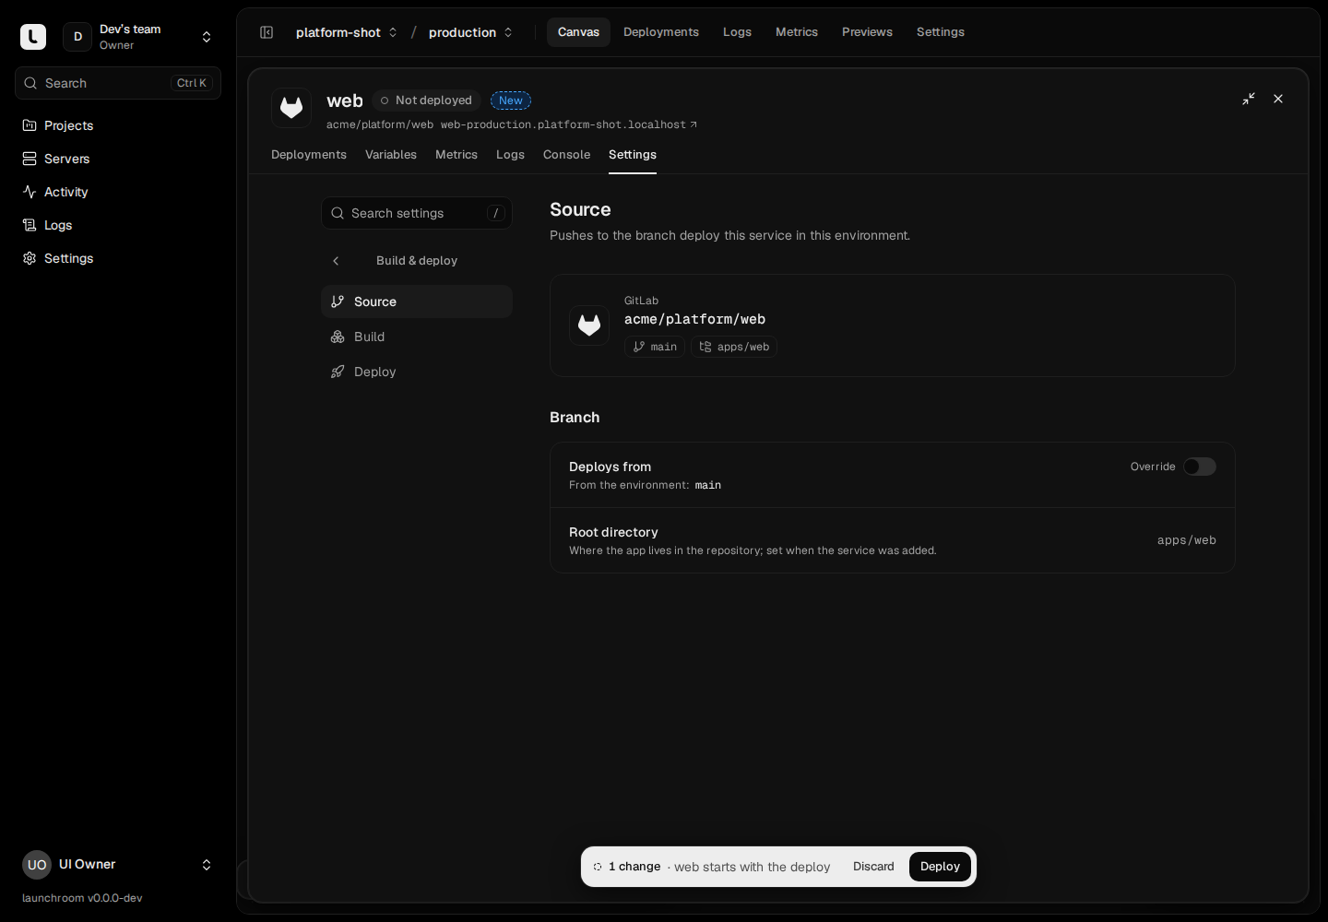Click the GitLab icon in the source card
Viewport: 1328px width, 922px height.
pos(589,325)
